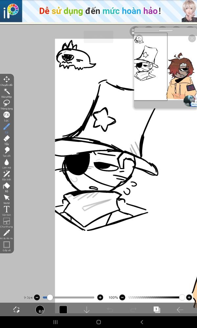Tap the Zalo chat head bubble
Image resolution: width=197 pixels, height=328 pixels.
[190, 101]
